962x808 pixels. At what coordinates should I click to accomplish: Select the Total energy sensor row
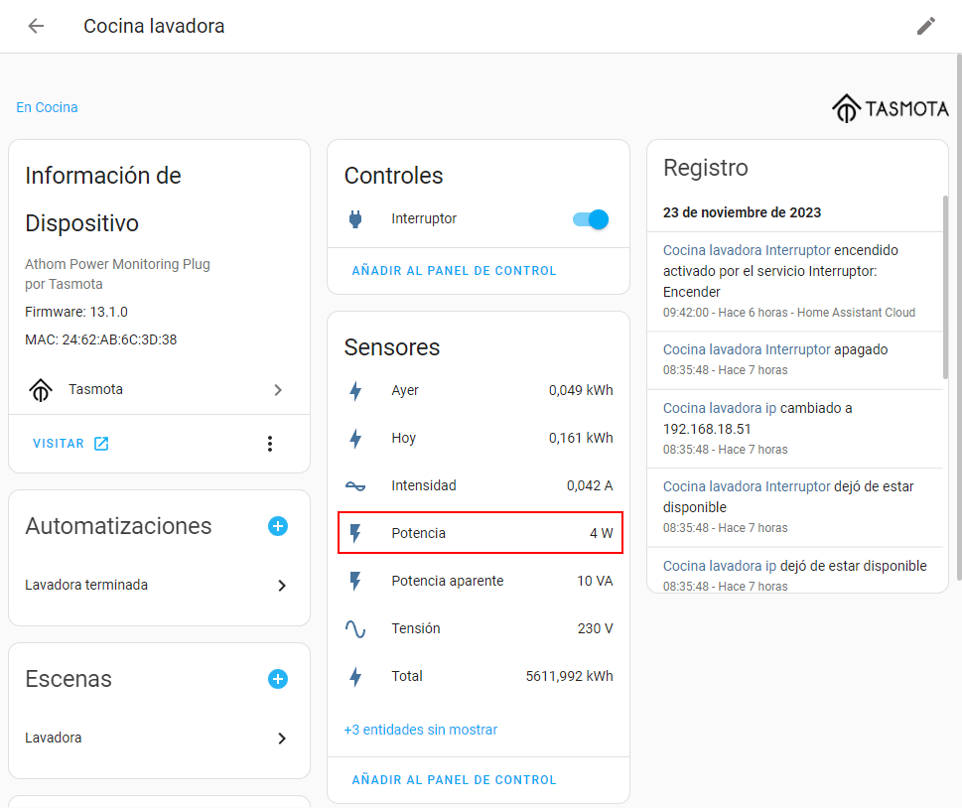click(480, 676)
